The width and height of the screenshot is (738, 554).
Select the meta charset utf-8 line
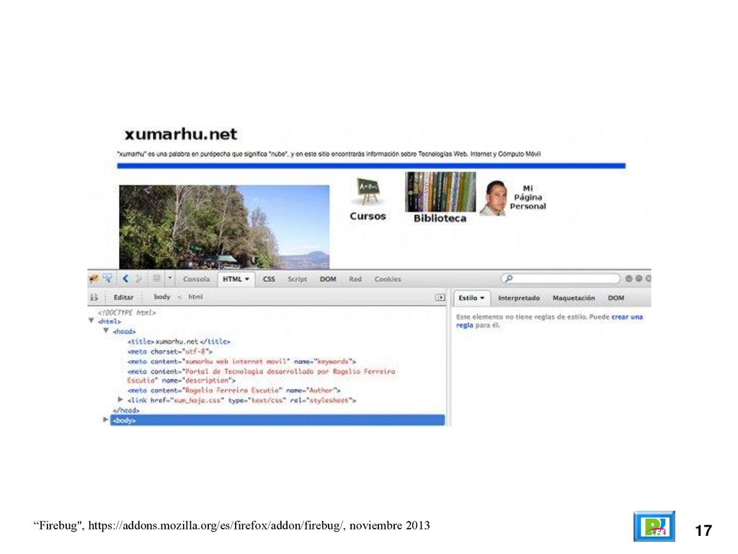[x=169, y=351]
